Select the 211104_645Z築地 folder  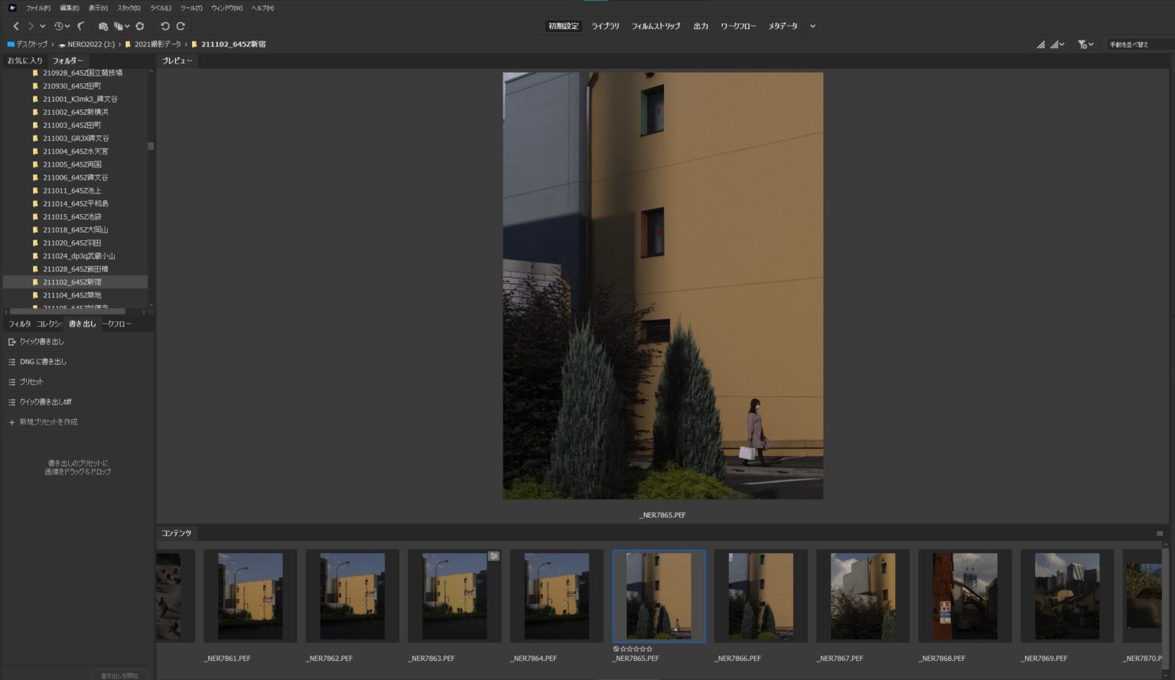tap(72, 295)
